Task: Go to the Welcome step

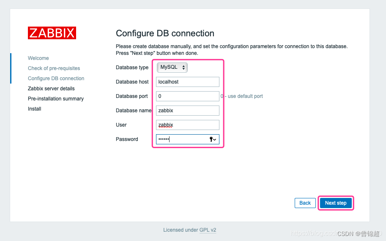Action: pos(38,58)
